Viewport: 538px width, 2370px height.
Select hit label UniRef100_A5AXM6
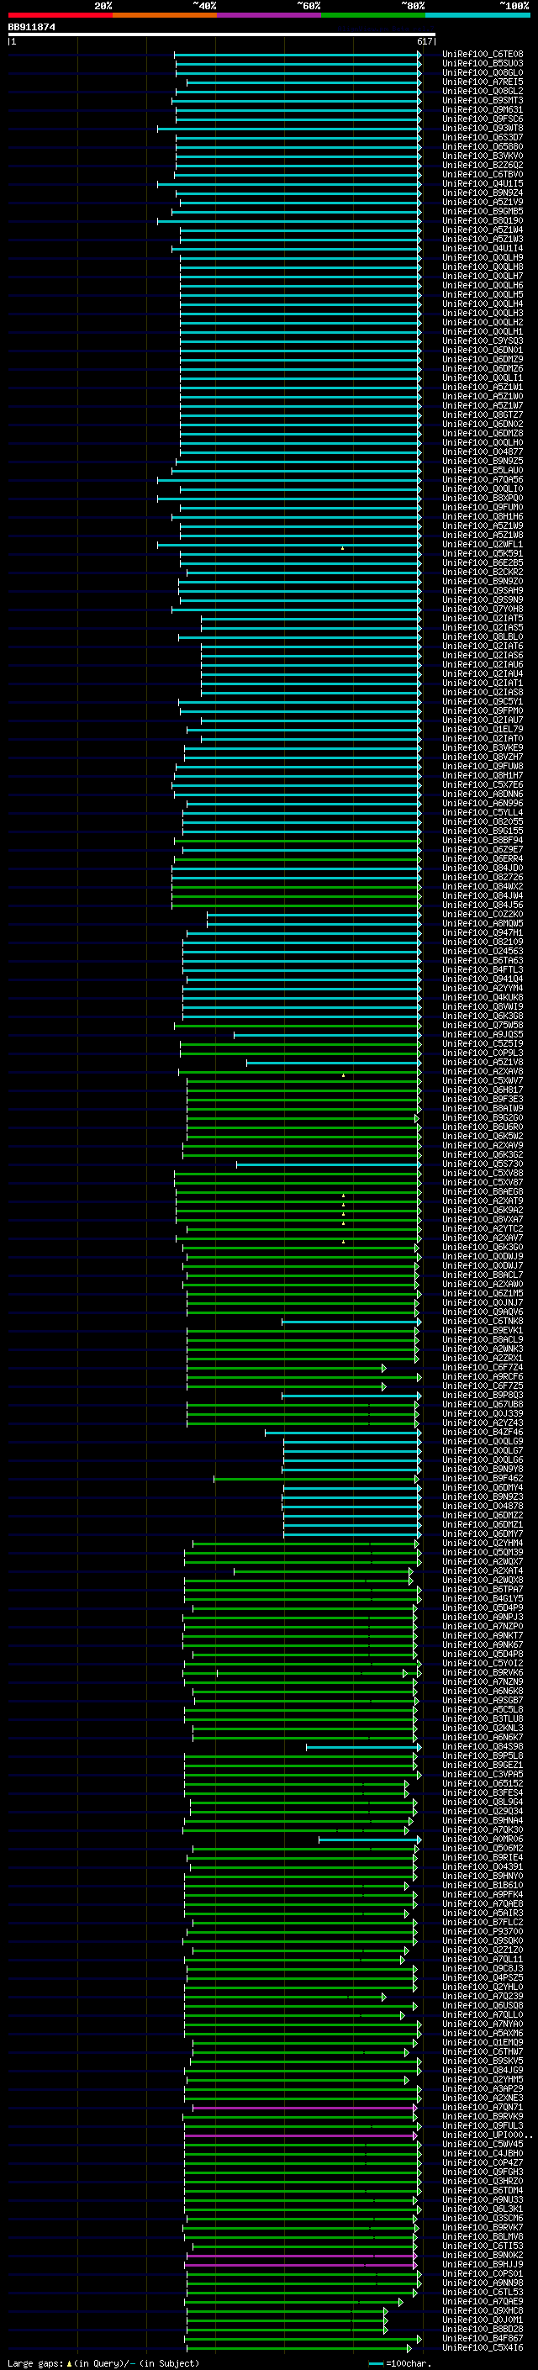click(483, 2033)
